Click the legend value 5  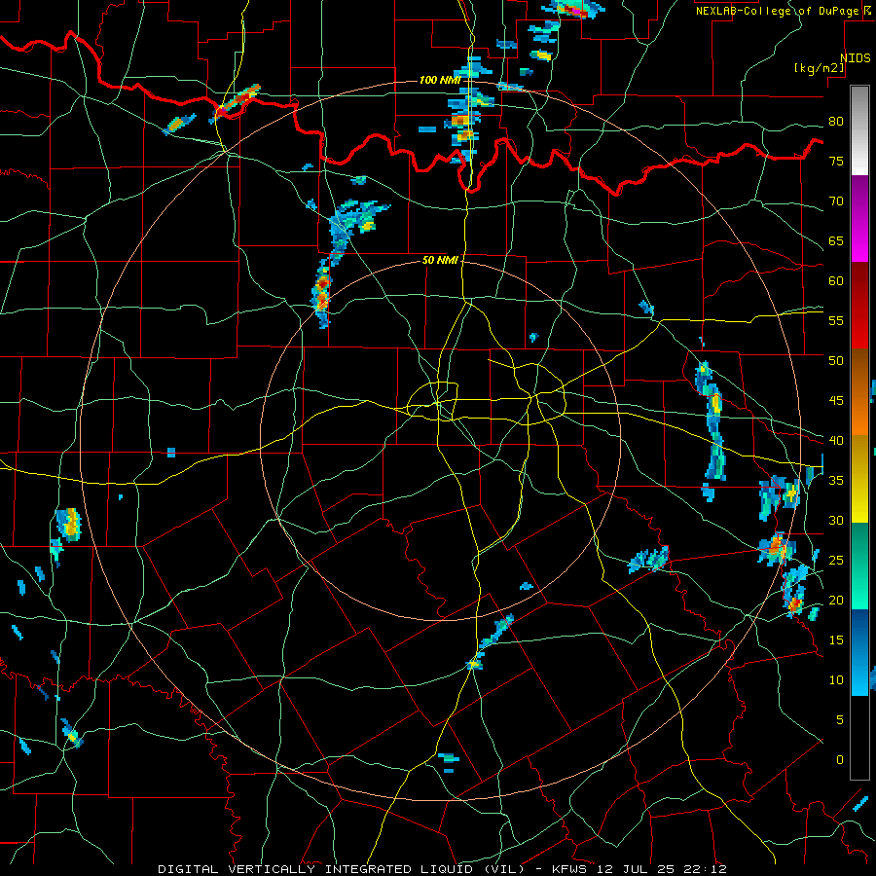[x=840, y=720]
